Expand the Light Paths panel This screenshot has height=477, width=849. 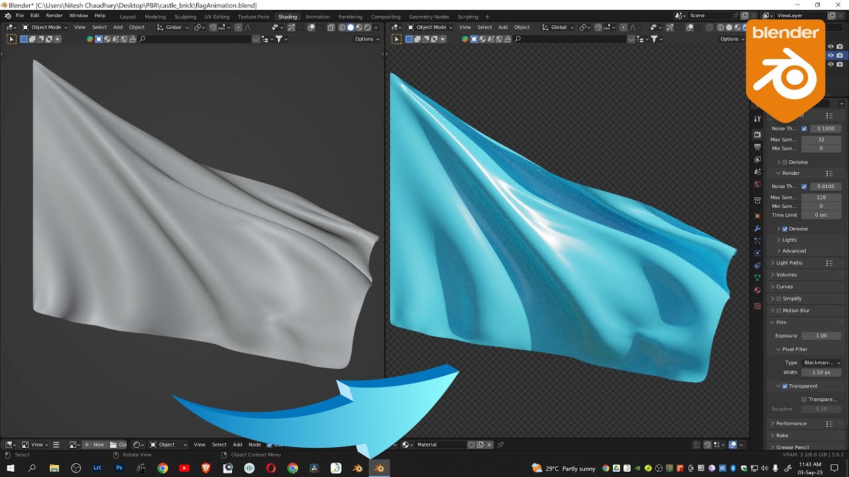789,263
